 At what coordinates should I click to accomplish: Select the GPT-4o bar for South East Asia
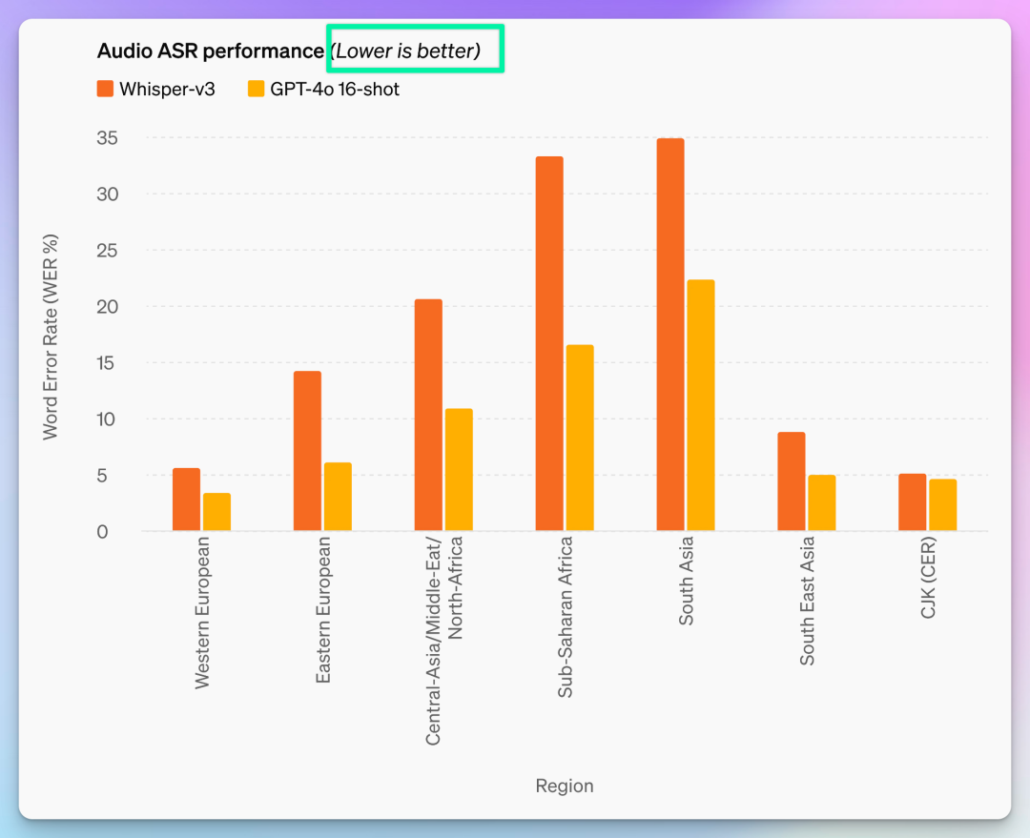click(x=822, y=502)
